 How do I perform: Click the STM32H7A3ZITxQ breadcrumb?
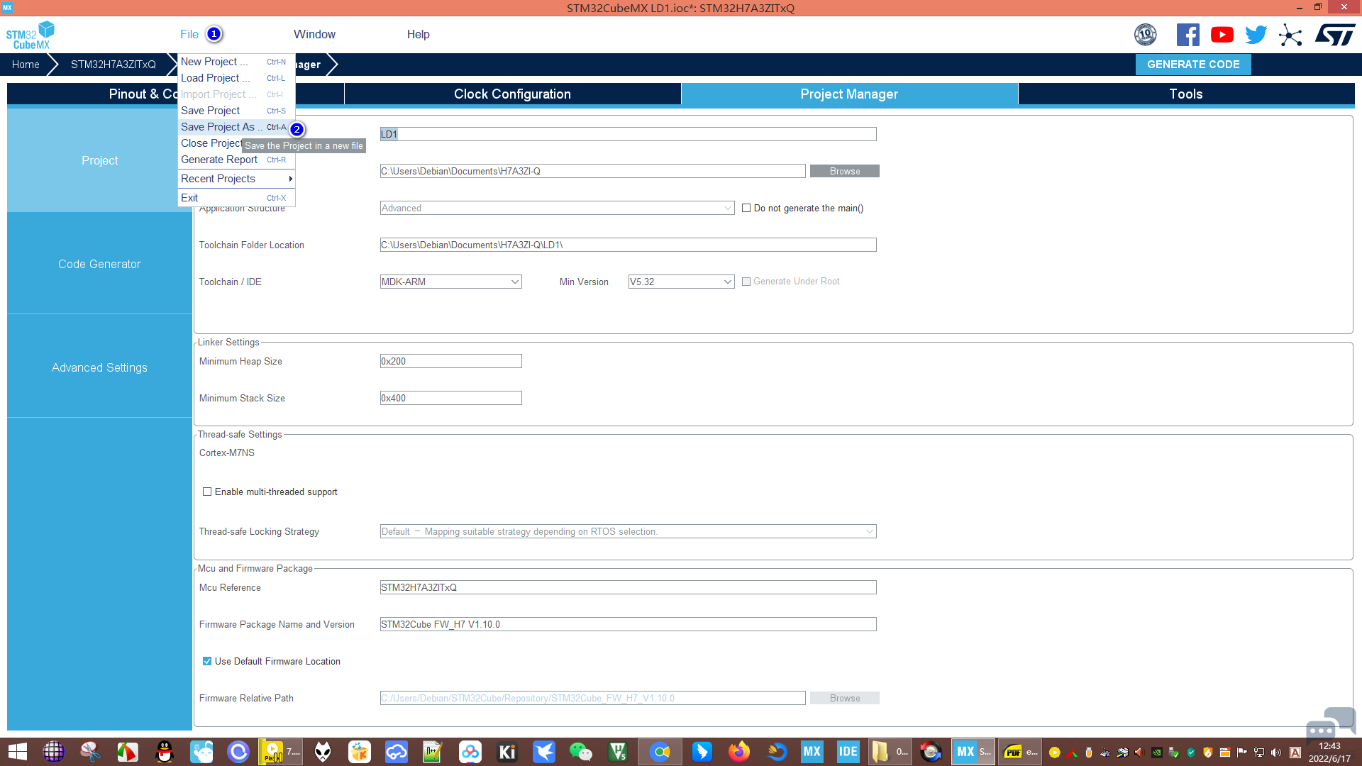tap(113, 65)
